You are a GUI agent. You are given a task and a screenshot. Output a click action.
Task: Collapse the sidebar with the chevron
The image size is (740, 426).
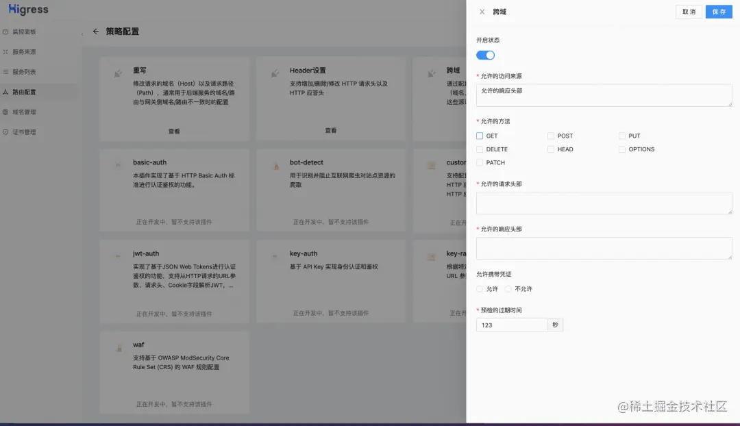pos(82,34)
